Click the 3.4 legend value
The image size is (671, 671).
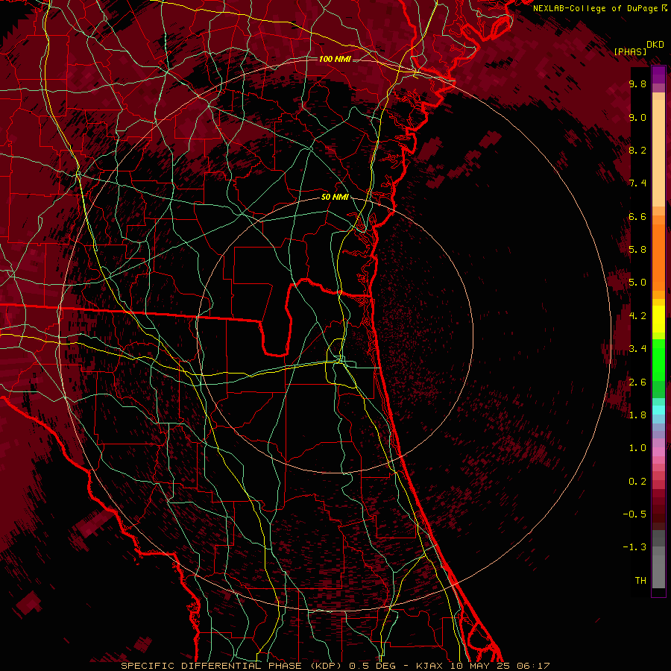coord(637,348)
